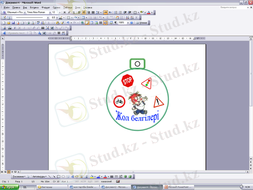
Task: Click the Microsoft Word Help question mark icon
Action: 132,23
